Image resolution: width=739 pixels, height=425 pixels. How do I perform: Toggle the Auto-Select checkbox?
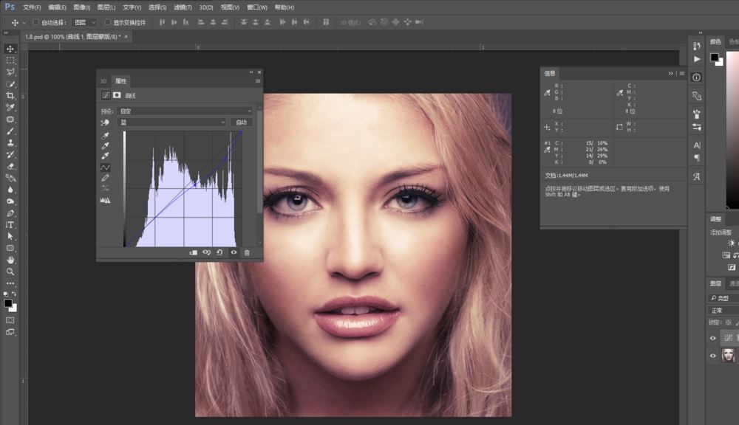point(35,22)
